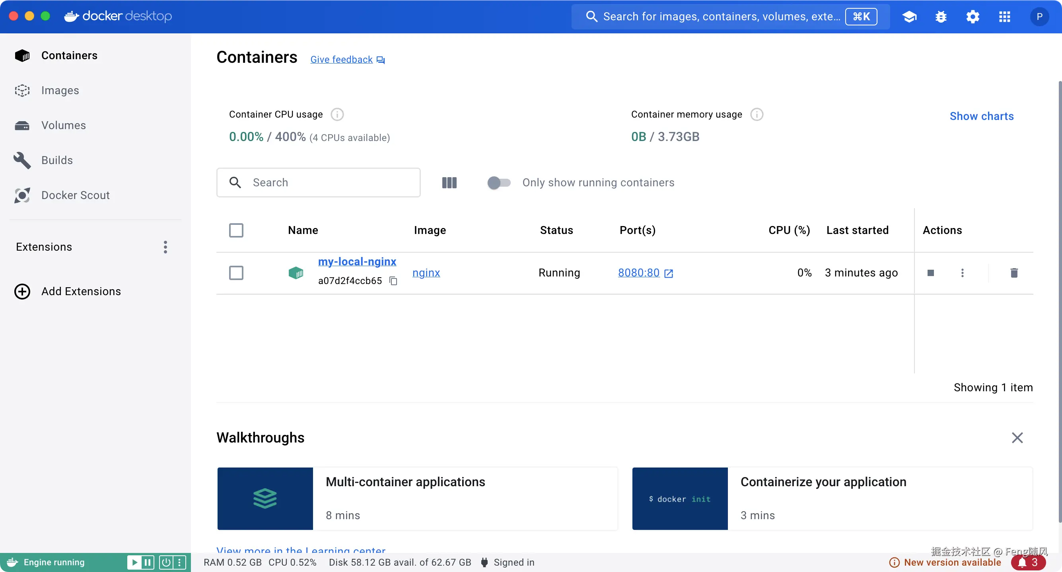Image resolution: width=1062 pixels, height=572 pixels.
Task: Click the manage columns icon
Action: (449, 182)
